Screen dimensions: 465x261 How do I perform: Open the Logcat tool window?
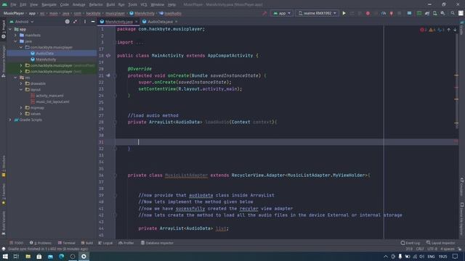click(x=105, y=243)
